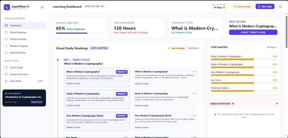Click the Product Overview layers icon
This screenshot has width=288, height=138.
coord(6,74)
